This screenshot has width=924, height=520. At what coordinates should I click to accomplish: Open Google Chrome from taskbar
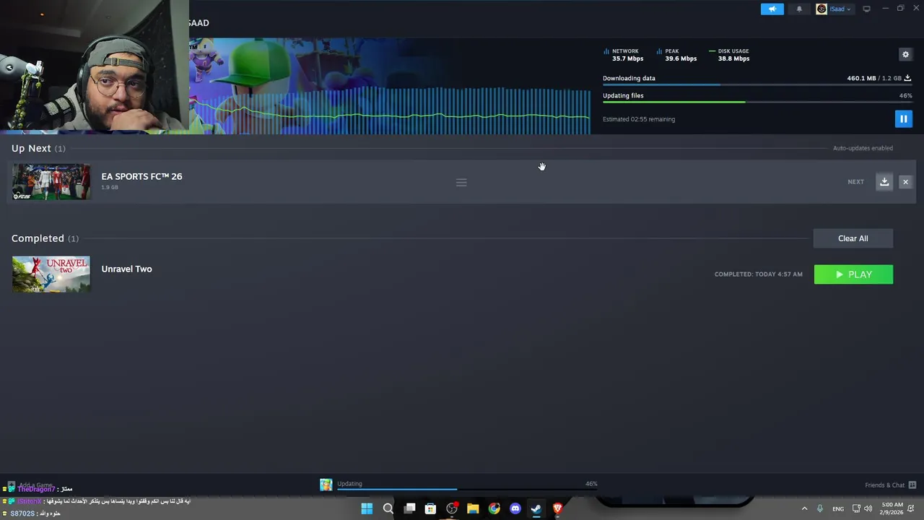coord(494,508)
